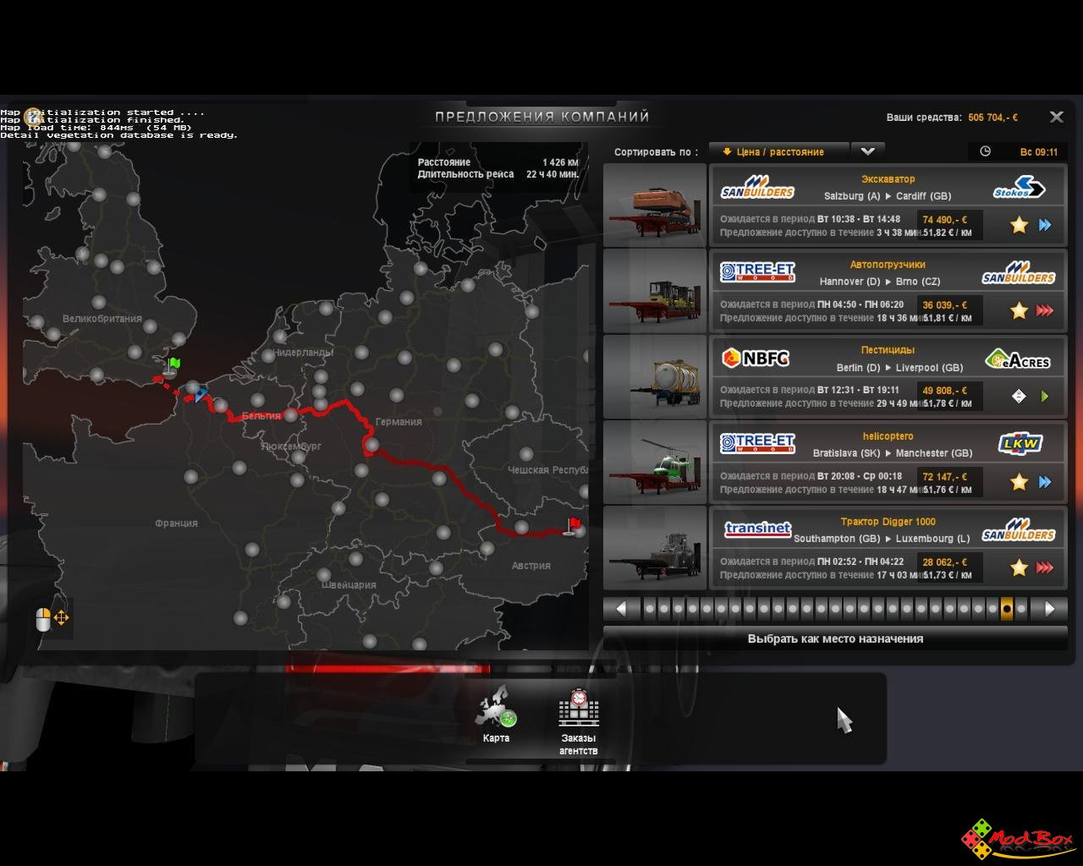Click the mouse pan-control icon on the map
Screen dimensions: 1083x866
coord(52,618)
